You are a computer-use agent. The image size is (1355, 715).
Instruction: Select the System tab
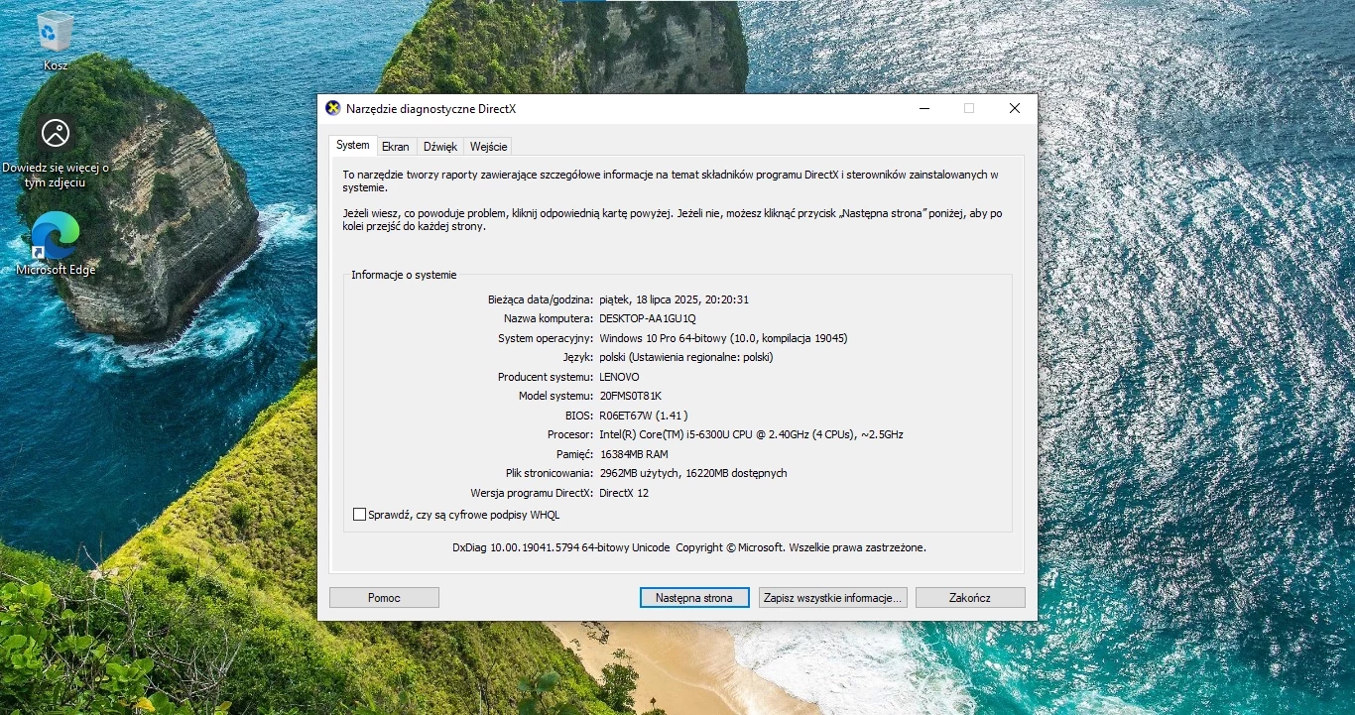352,146
